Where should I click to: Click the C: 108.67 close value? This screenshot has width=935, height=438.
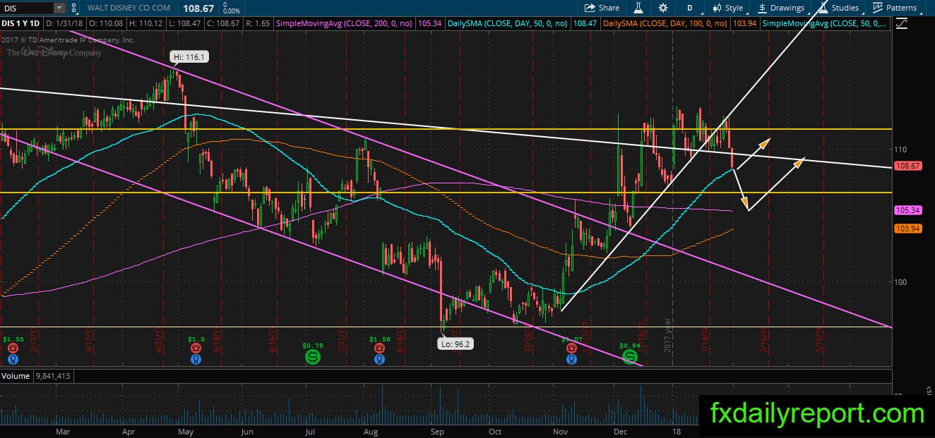tap(222, 24)
